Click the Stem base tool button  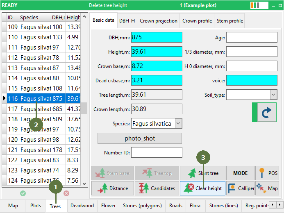coord(113,173)
